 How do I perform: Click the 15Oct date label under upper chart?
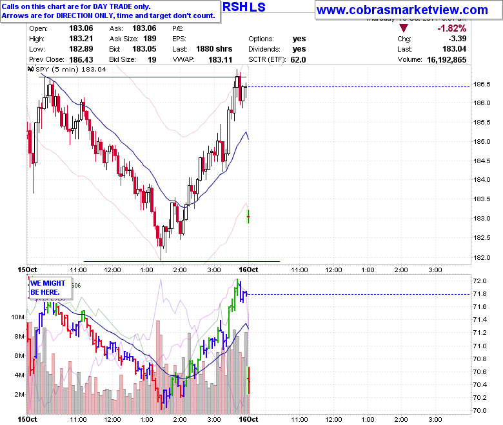(x=27, y=270)
